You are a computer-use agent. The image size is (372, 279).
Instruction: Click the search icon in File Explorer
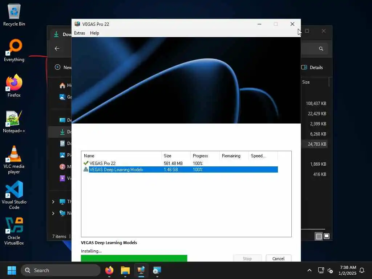[x=321, y=49]
